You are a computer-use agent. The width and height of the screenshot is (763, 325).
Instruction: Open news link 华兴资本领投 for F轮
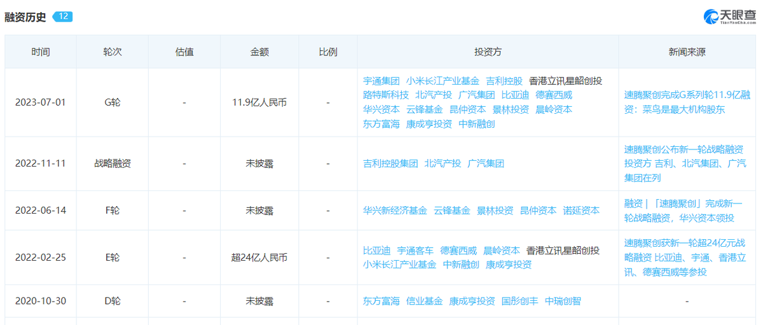coord(684,211)
